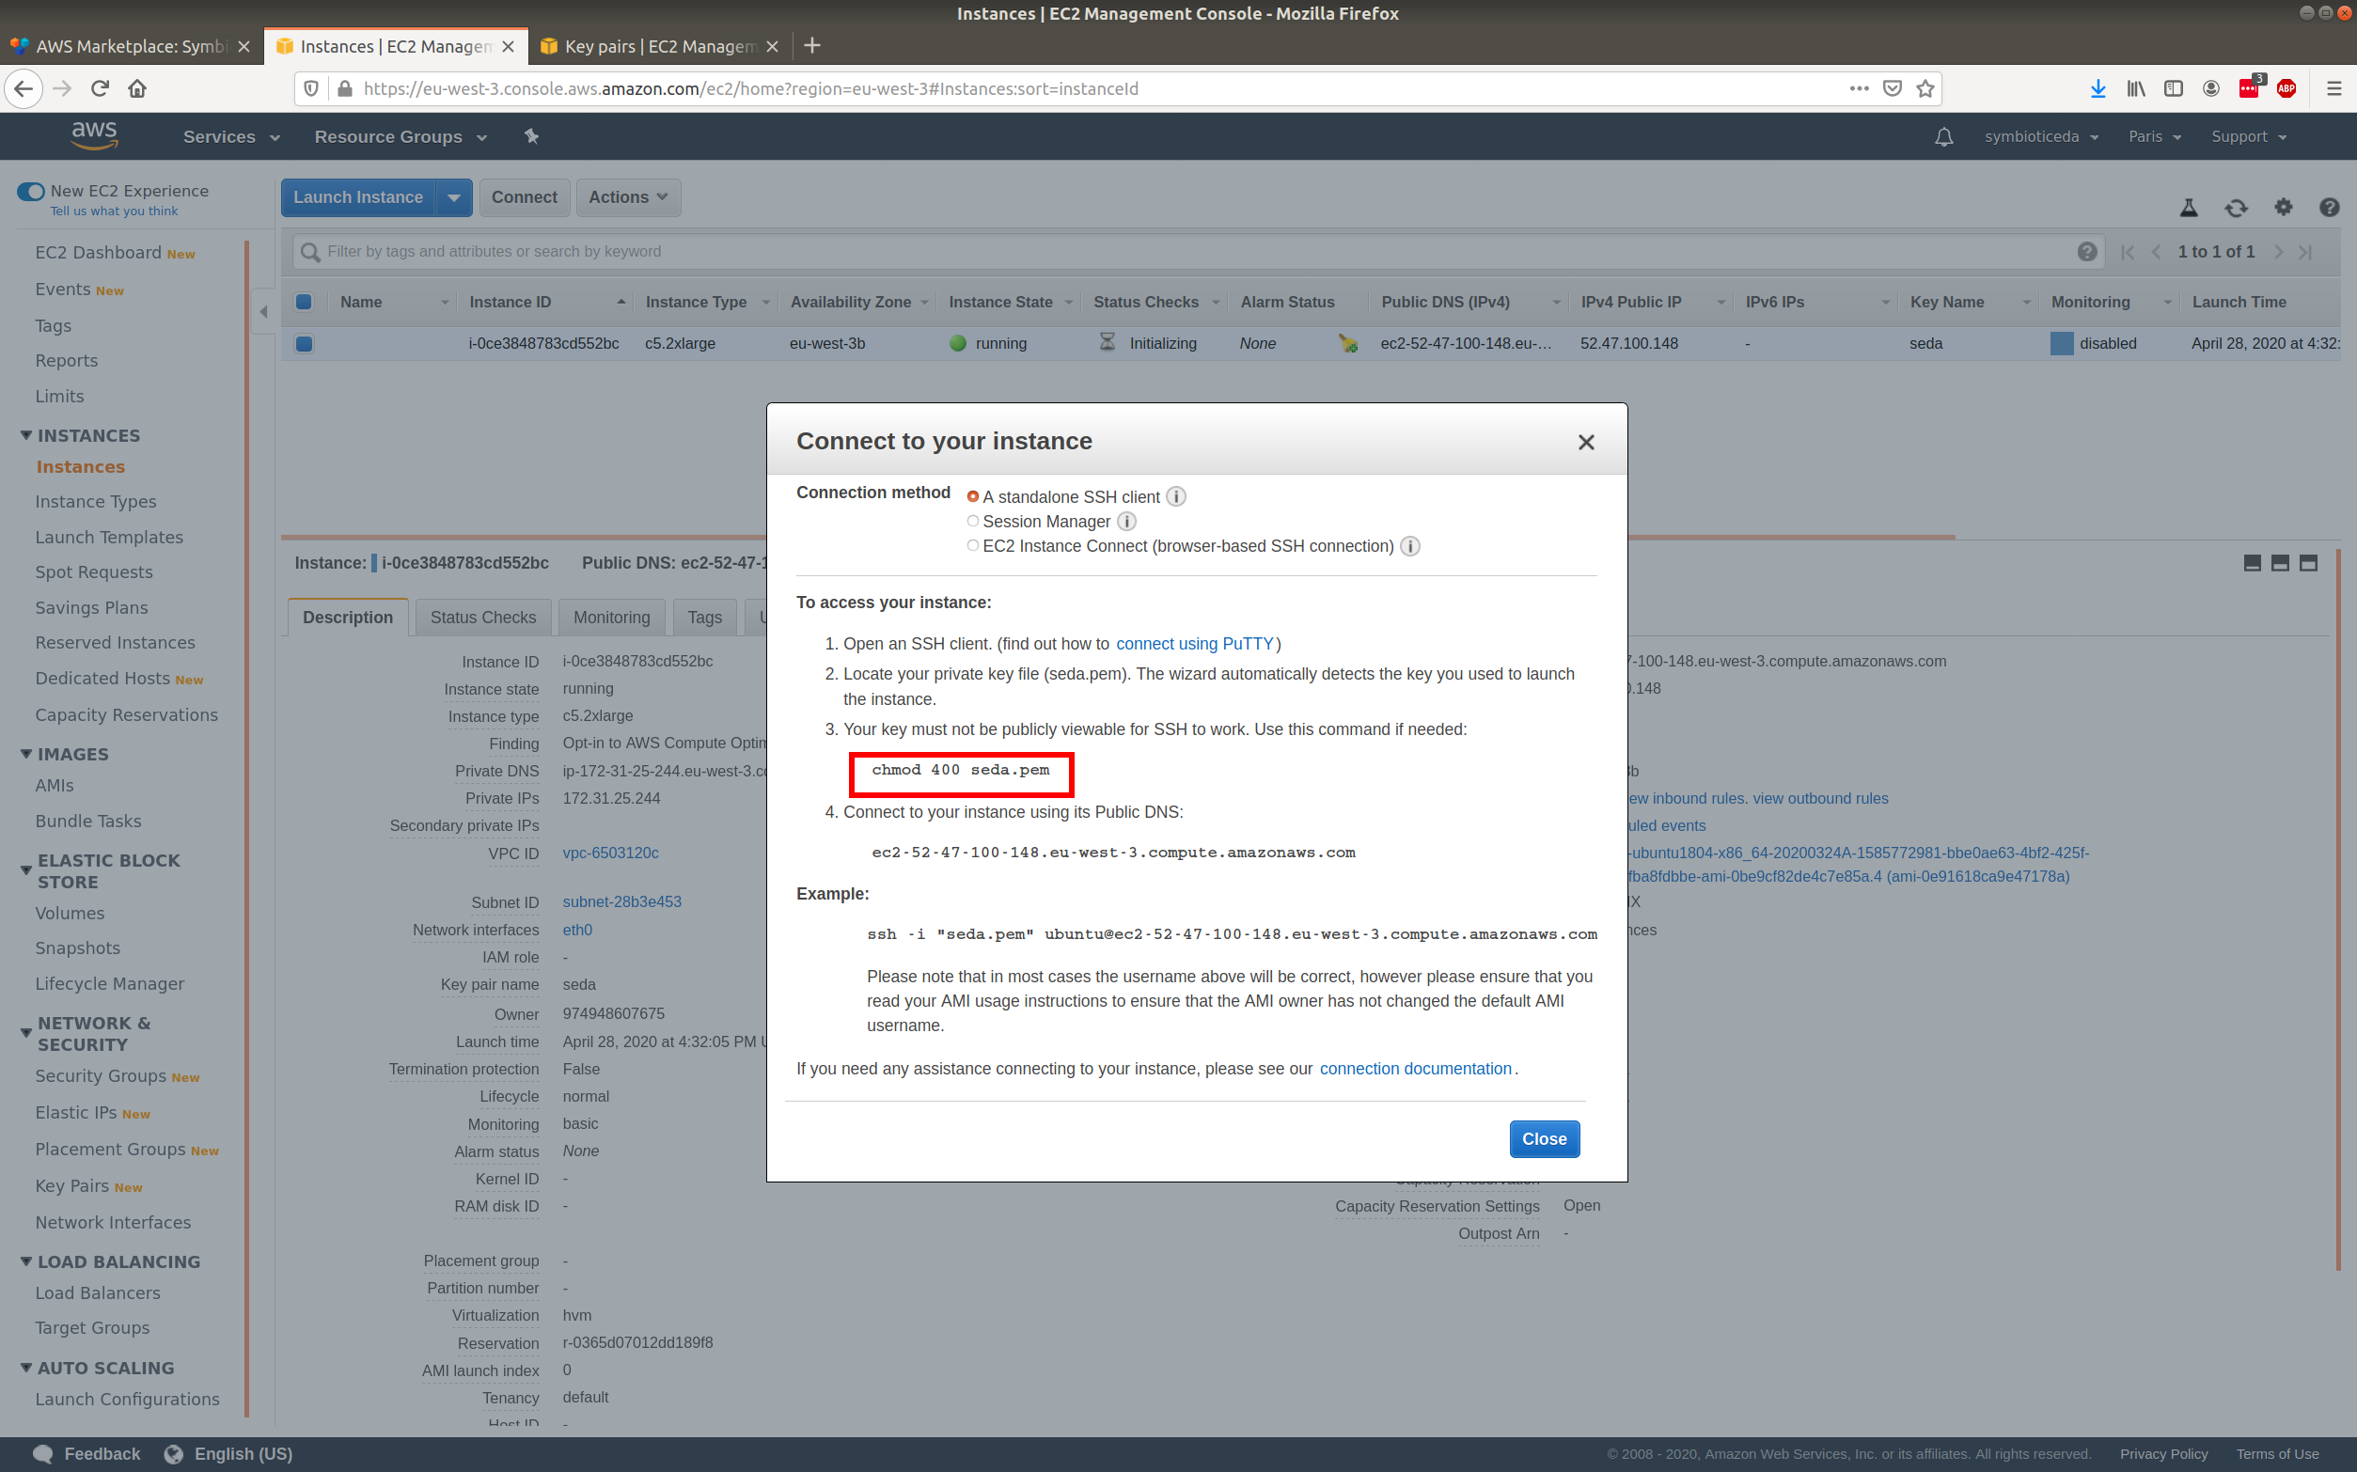
Task: Click info icon for standalone SSH client
Action: click(1176, 496)
